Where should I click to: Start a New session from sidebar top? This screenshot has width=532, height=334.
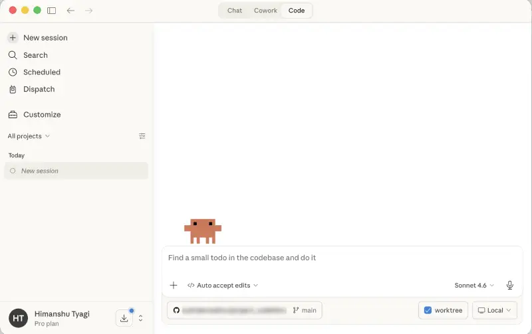[45, 38]
